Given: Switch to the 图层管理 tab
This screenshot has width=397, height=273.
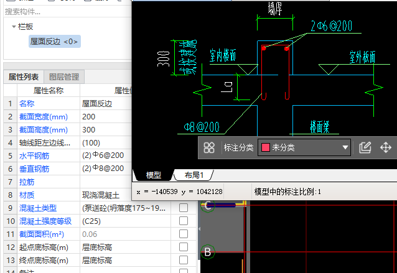Looking at the screenshot, I should [64, 77].
